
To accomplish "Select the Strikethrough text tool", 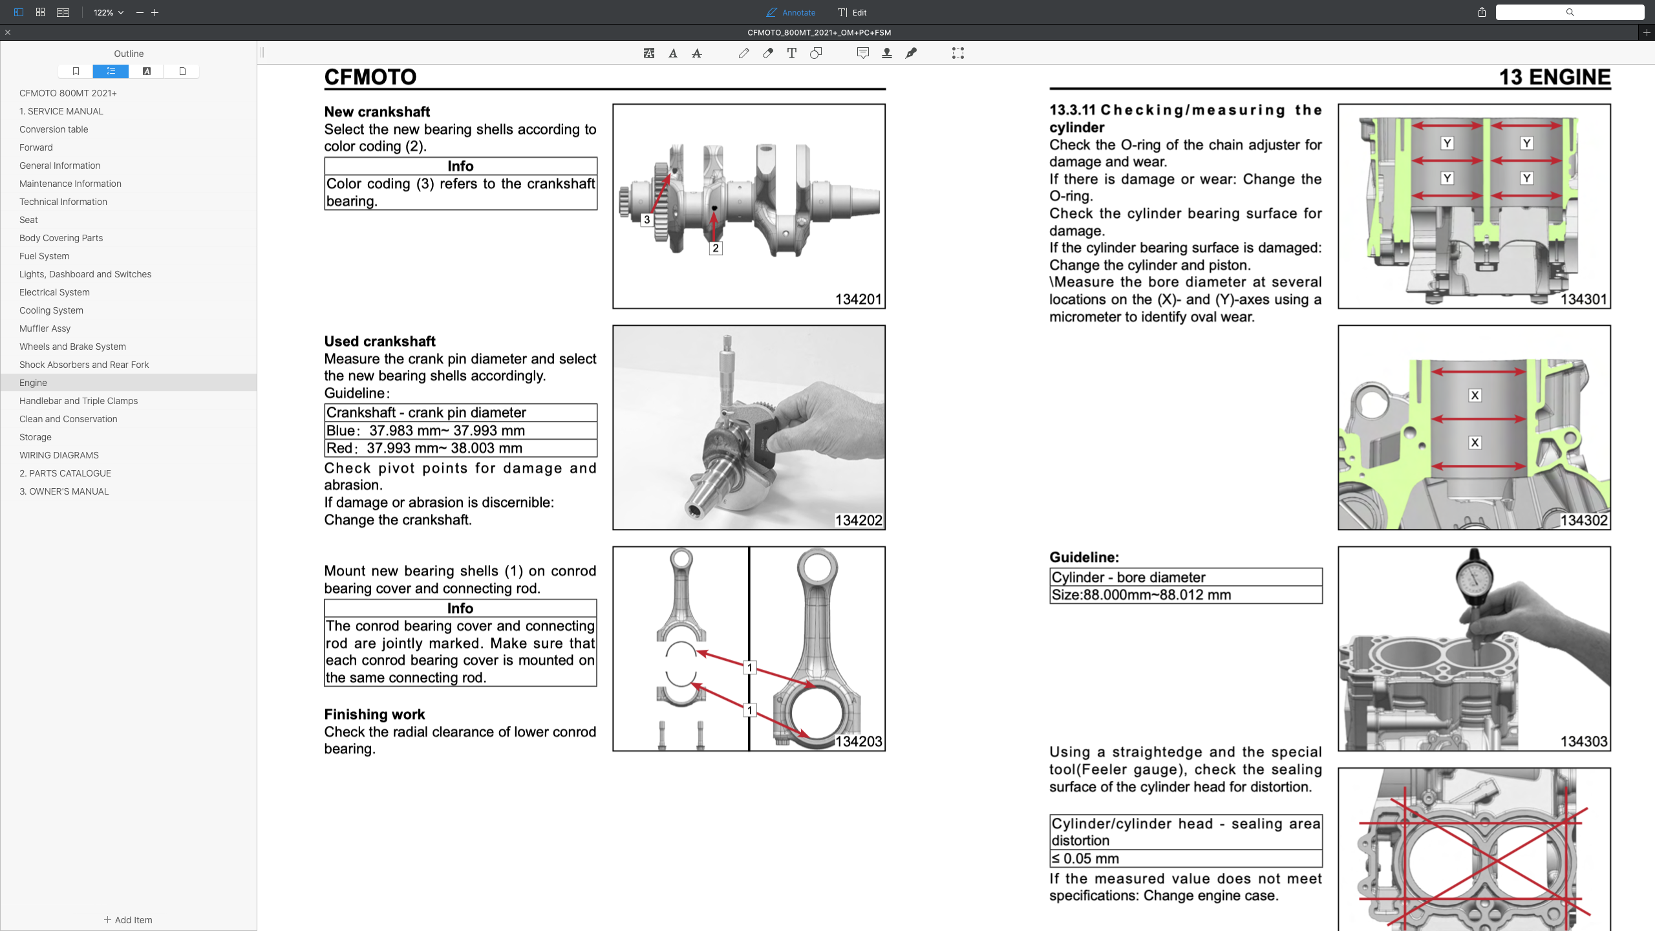I will click(x=697, y=54).
